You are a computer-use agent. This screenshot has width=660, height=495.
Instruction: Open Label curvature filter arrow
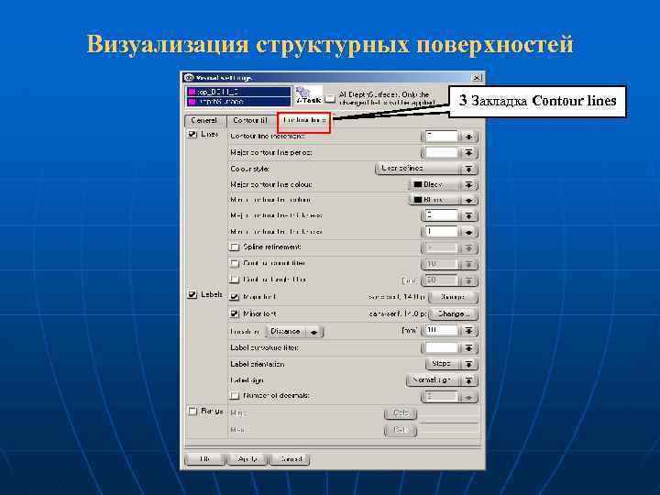pos(468,348)
